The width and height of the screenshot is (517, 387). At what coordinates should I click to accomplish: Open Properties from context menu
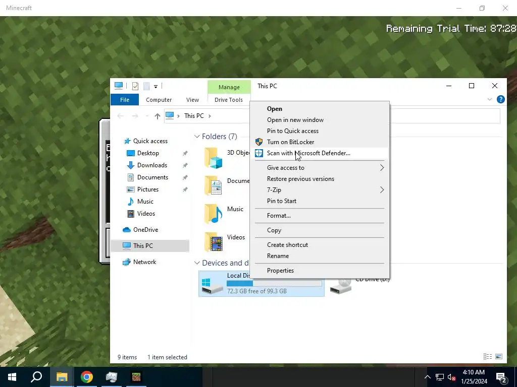pyautogui.click(x=280, y=271)
